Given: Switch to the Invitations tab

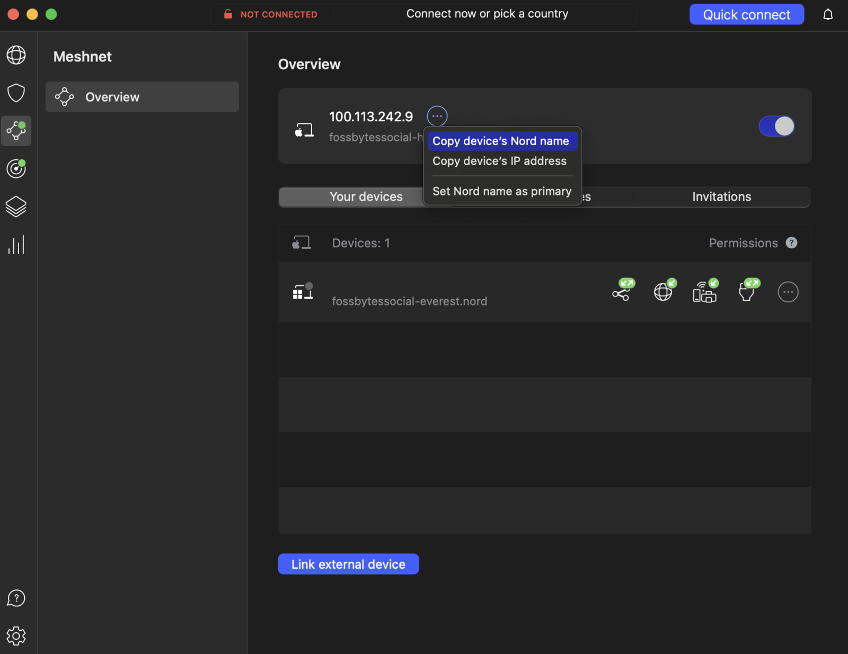Looking at the screenshot, I should point(721,196).
